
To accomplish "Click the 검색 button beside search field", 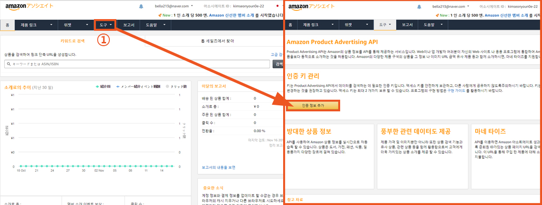I will [x=278, y=64].
